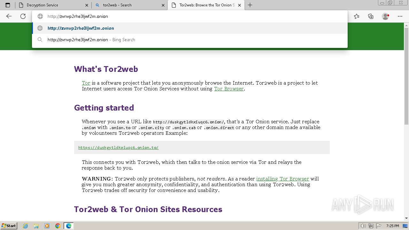Viewport: 409px width, 230px height.
Task: Click the WARNING text
Action: coord(97,179)
